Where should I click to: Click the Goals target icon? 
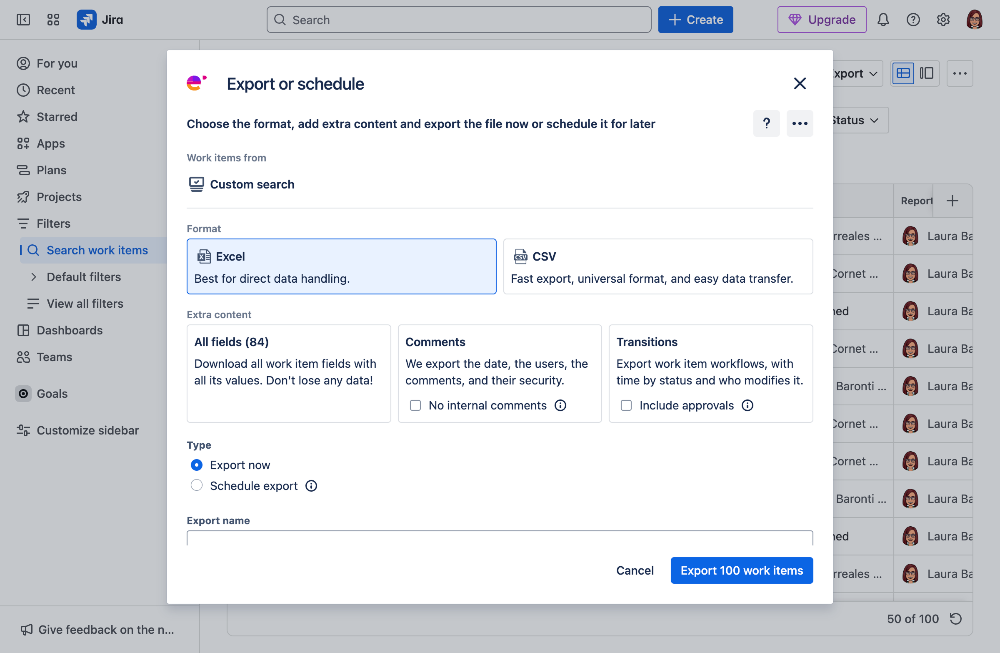[x=23, y=394]
